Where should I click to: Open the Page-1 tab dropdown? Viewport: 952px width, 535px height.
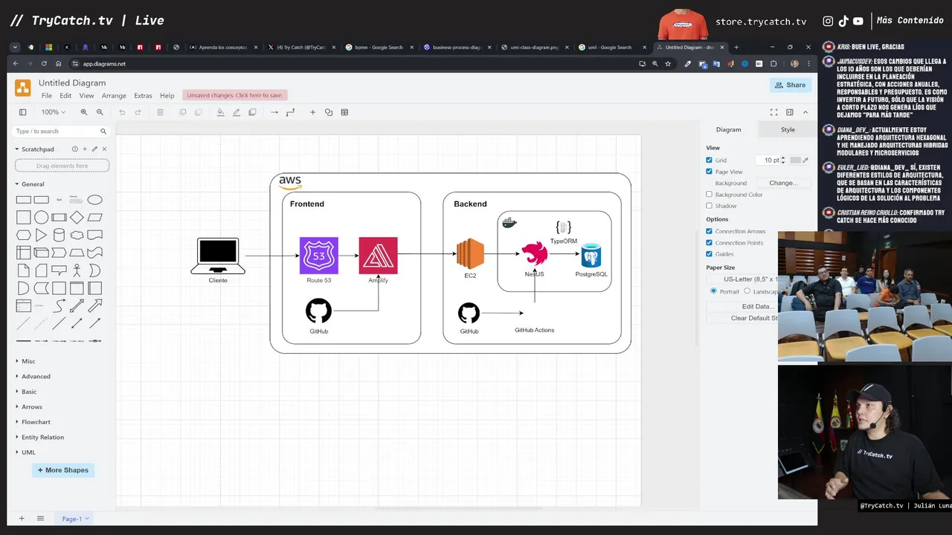coord(75,519)
